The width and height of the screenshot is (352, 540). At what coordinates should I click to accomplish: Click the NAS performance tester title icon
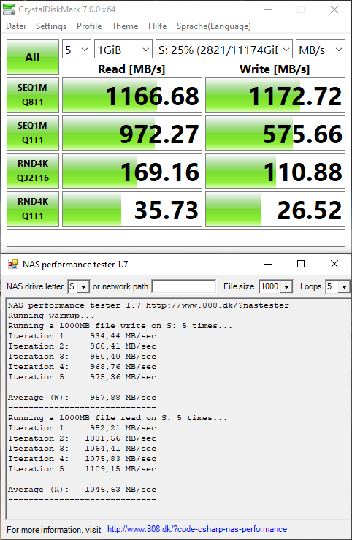[13, 264]
